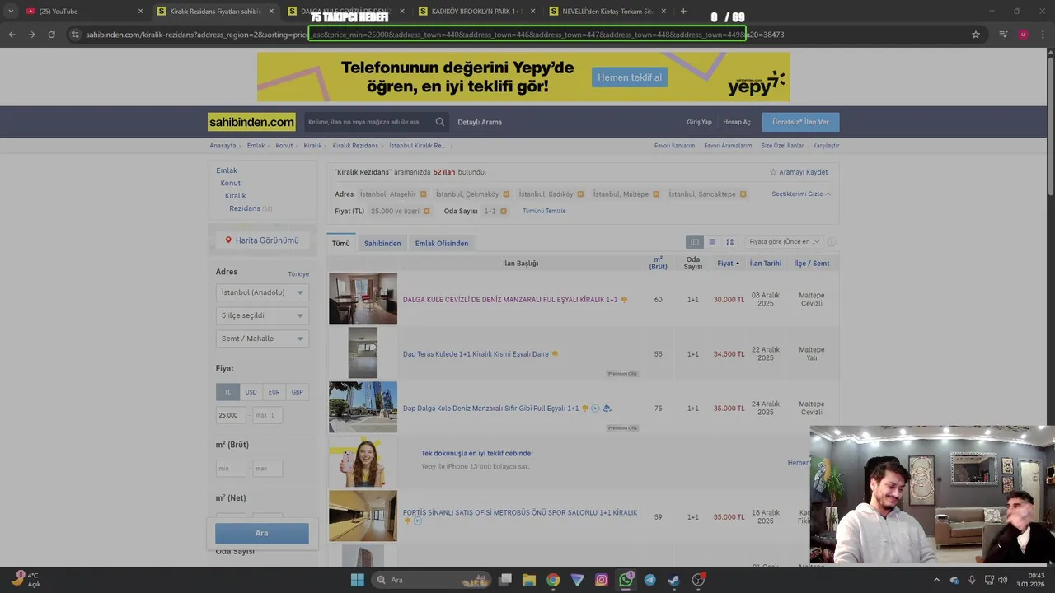Open the browser tab list chevron

(x=11, y=12)
